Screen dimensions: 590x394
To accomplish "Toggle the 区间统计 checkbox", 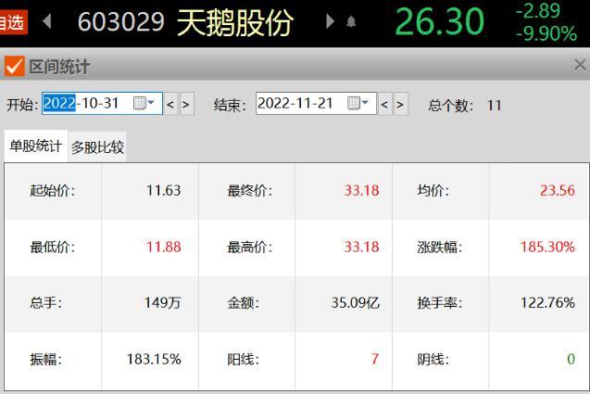I will [14, 66].
